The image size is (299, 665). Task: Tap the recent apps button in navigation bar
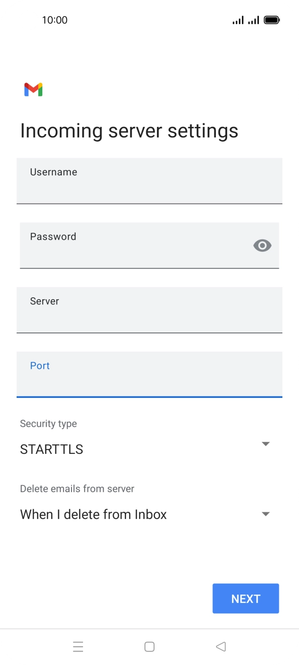pyautogui.click(x=78, y=646)
